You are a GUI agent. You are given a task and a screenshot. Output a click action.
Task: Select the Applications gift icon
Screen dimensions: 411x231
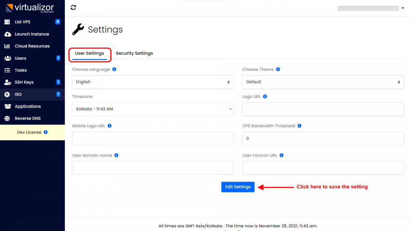(x=8, y=106)
